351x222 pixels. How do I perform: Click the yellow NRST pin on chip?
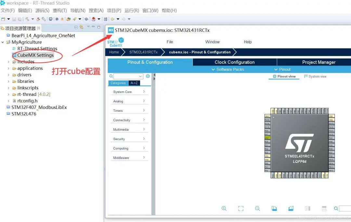click(x=267, y=138)
